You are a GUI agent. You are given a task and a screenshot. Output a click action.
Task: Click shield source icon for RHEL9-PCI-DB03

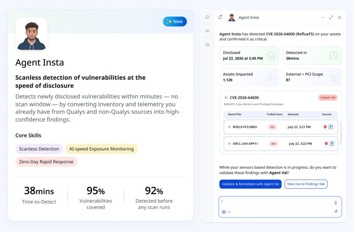tap(325, 127)
